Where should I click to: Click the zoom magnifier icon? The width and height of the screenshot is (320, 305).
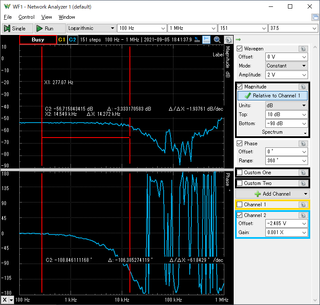pos(217,40)
